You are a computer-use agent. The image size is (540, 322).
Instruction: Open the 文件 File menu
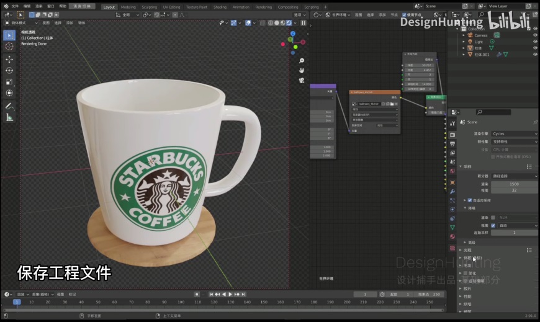pyautogui.click(x=15, y=6)
